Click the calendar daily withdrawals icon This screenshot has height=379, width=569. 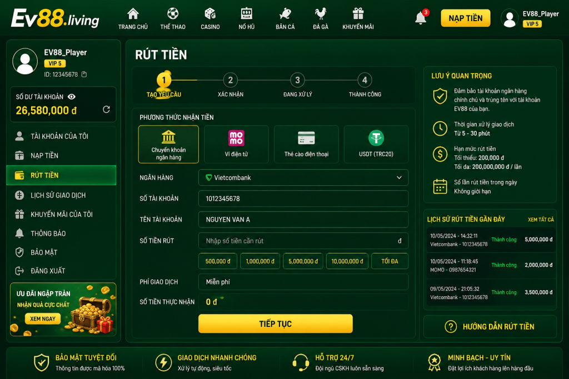(440, 186)
